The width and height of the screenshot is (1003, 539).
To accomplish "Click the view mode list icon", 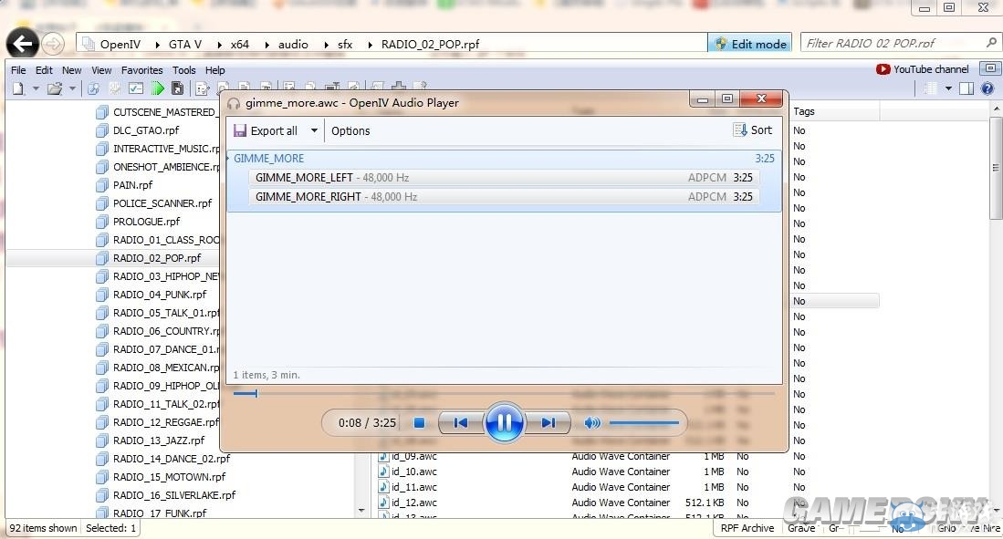I will [x=931, y=88].
